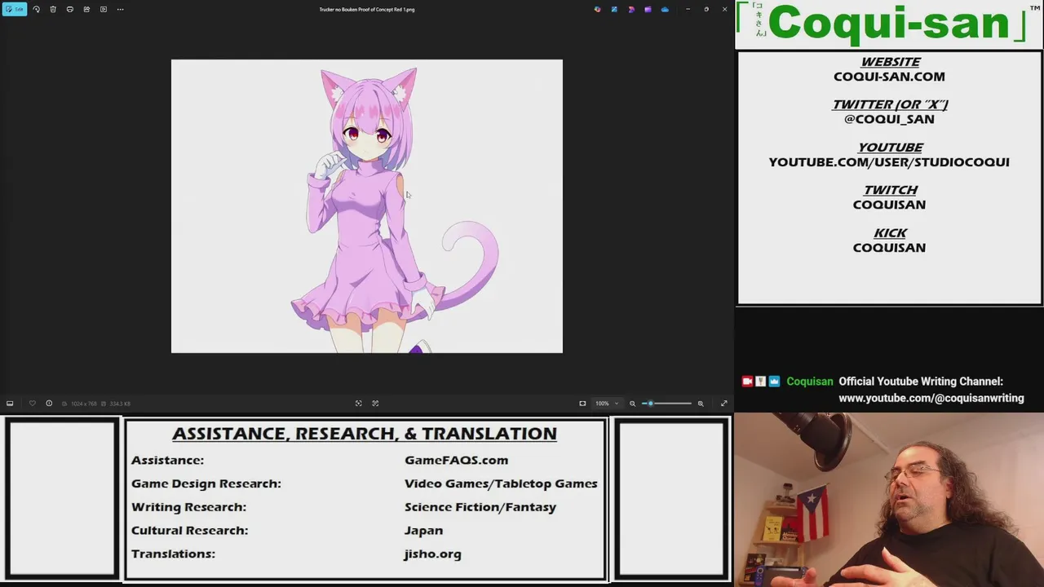The image size is (1044, 587).
Task: Delete the image with the trash icon
Action: 53,9
